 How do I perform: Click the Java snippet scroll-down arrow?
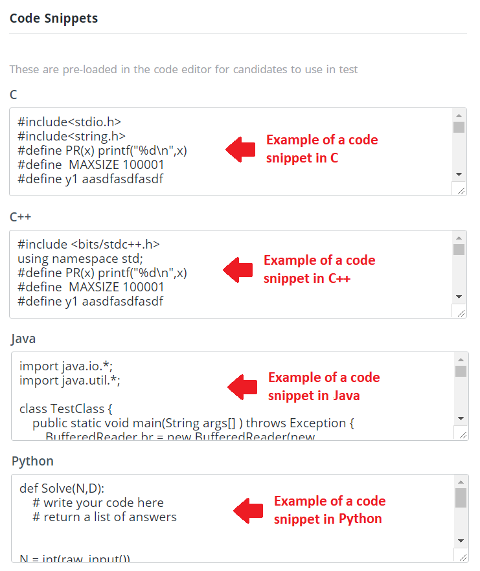[x=460, y=419]
